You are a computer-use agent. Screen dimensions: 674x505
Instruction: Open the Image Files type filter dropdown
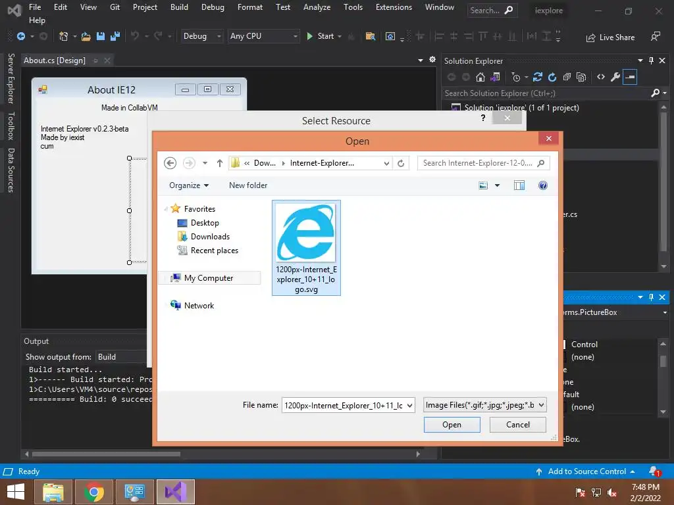pos(485,405)
